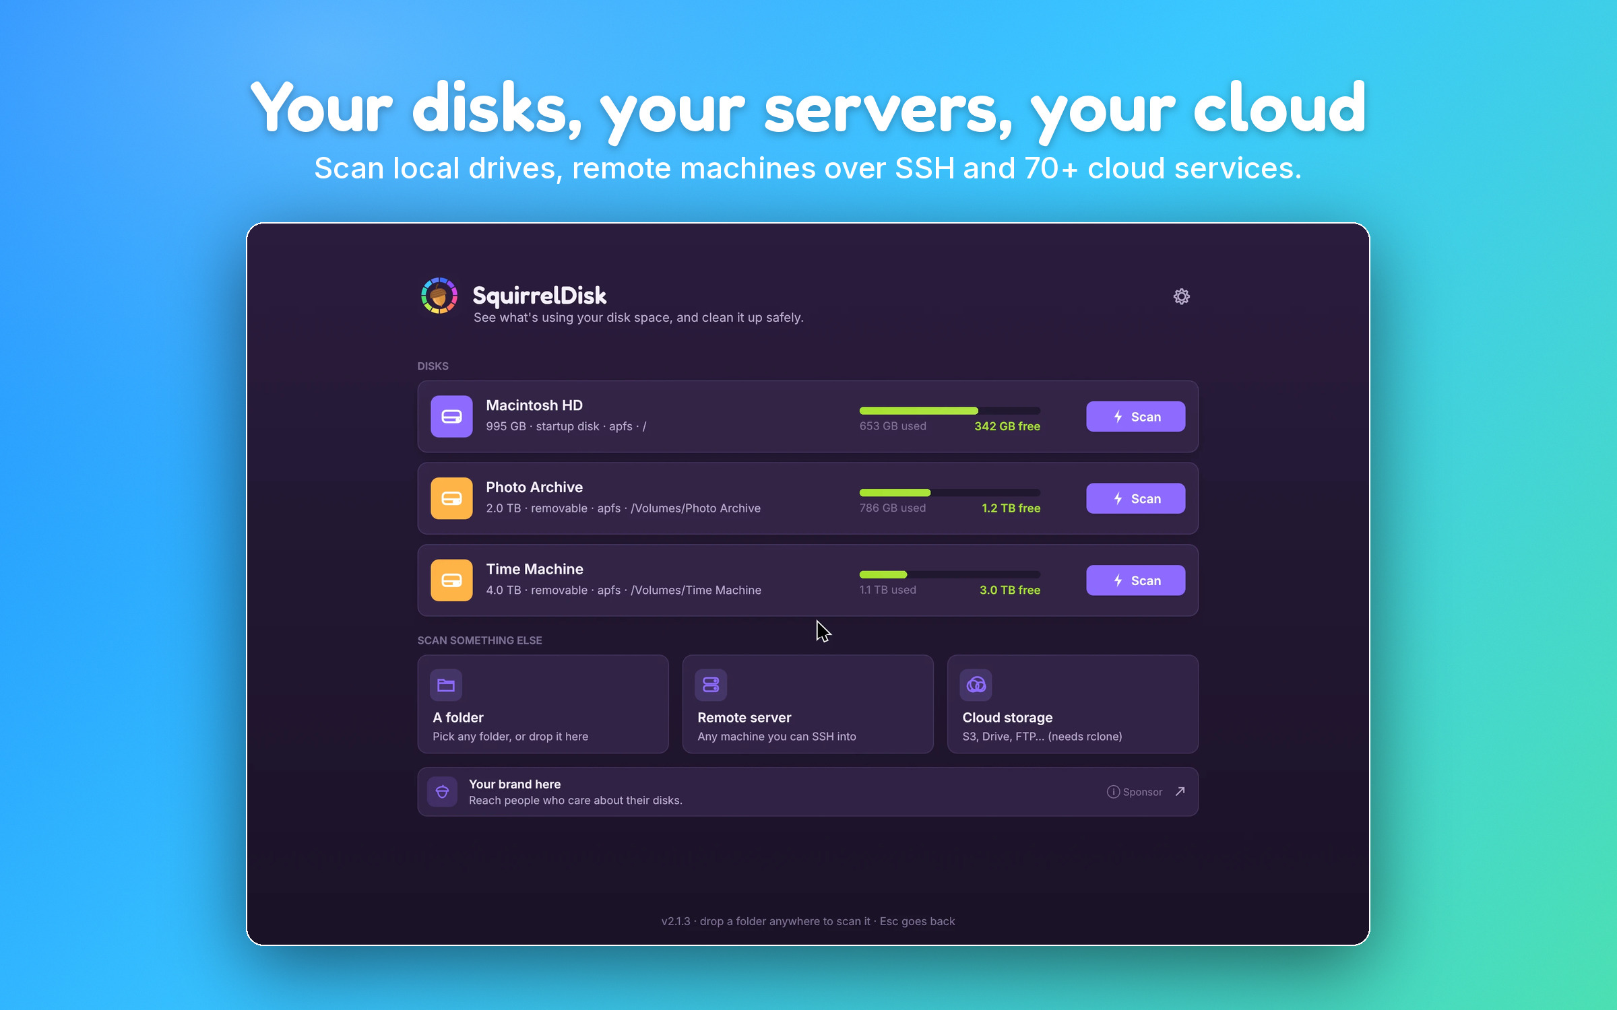Viewport: 1617px width, 1010px height.
Task: Click the SquirrelDisk app title text
Action: [539, 296]
